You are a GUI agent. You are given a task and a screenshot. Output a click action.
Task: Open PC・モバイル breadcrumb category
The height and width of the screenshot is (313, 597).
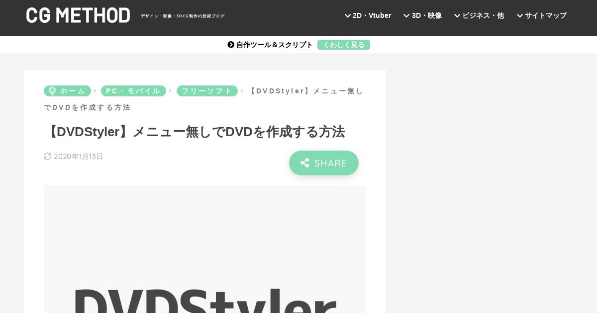coord(133,91)
